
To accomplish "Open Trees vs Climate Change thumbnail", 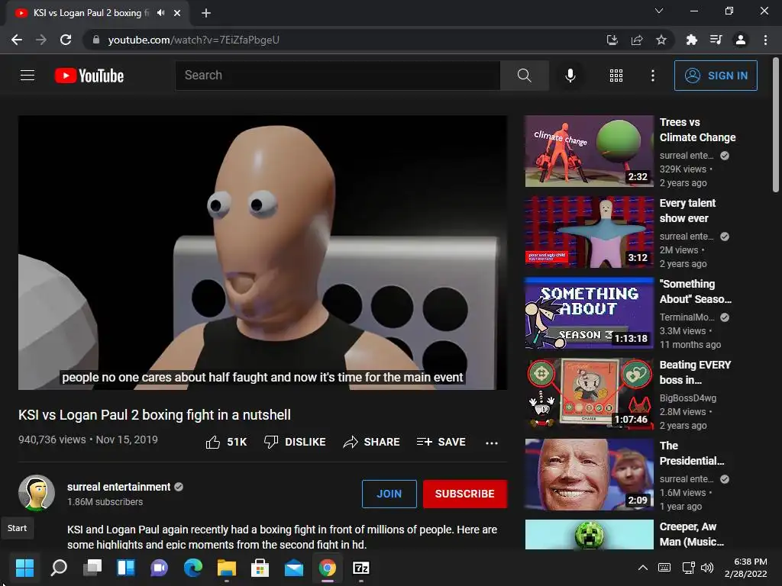I will tap(589, 151).
